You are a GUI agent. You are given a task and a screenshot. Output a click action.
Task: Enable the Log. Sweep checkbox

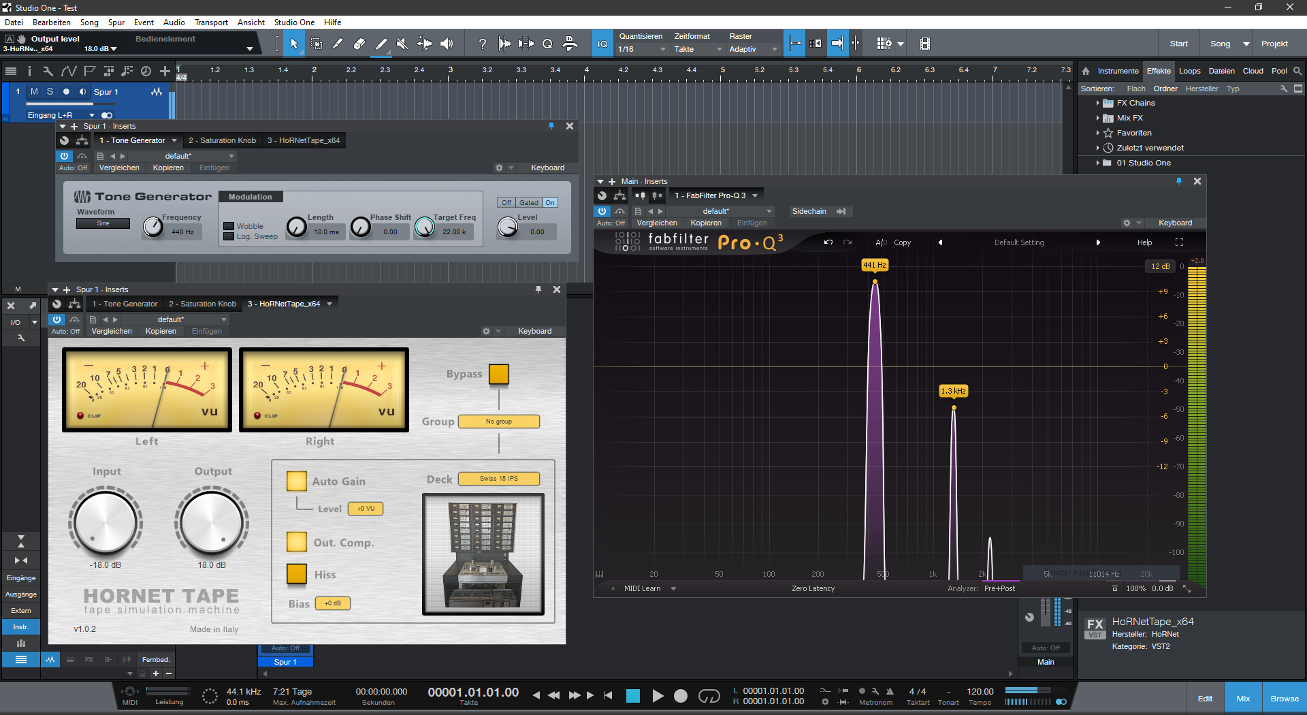point(229,237)
